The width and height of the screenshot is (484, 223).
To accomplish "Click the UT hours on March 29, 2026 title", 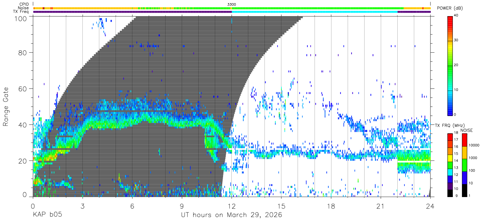I will pos(231,215).
